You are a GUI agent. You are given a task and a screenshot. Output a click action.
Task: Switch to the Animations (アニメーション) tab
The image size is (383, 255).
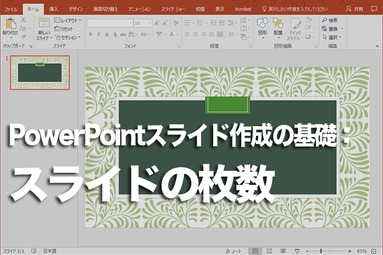[x=139, y=10]
